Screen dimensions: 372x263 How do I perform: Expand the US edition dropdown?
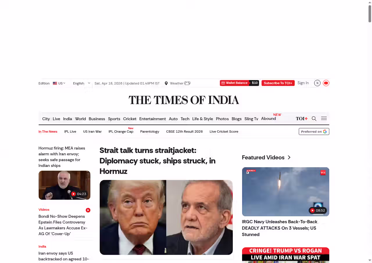[x=59, y=83]
